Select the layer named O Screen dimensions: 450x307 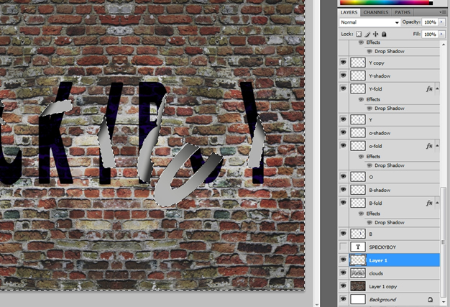(371, 177)
